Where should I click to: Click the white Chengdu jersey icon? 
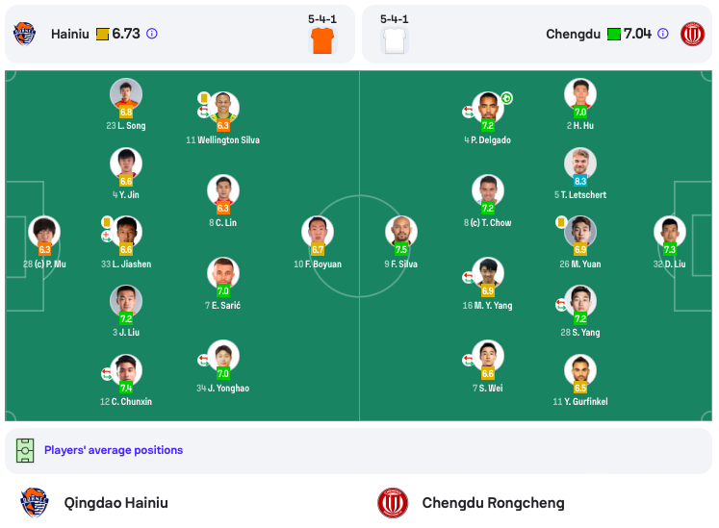[395, 39]
